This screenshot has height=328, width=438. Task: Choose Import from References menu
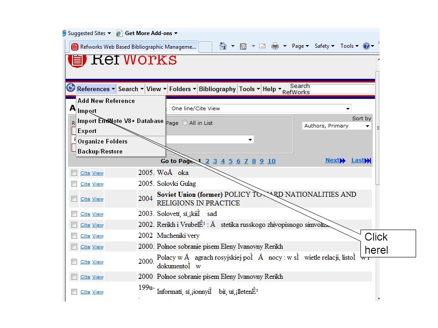(x=87, y=111)
